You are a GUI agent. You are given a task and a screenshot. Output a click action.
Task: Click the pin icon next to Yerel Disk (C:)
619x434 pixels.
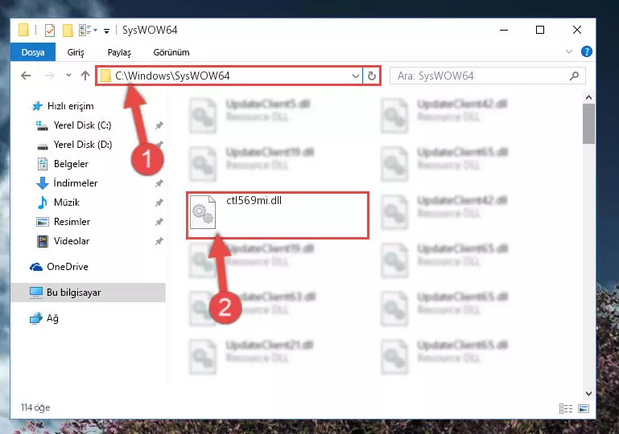coord(159,125)
